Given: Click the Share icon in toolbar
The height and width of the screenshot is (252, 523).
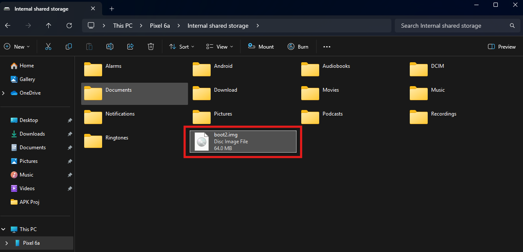Looking at the screenshot, I should [130, 46].
